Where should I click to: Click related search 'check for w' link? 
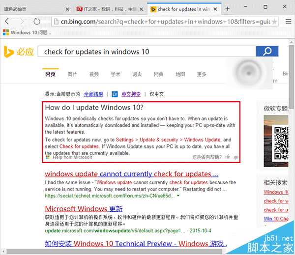276,201
